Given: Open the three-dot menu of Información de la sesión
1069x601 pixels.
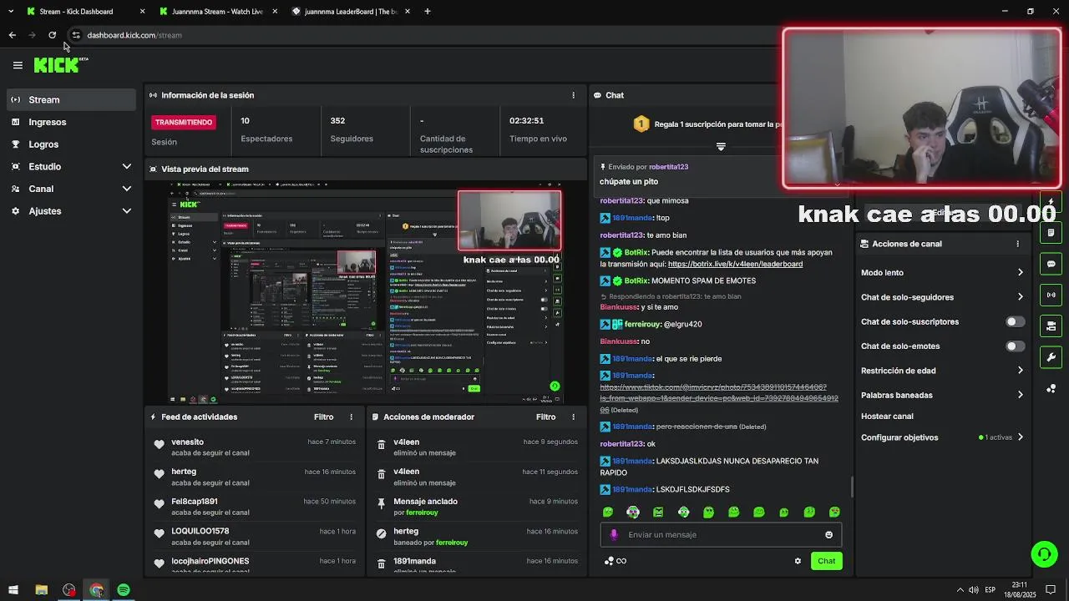Looking at the screenshot, I should tap(573, 95).
